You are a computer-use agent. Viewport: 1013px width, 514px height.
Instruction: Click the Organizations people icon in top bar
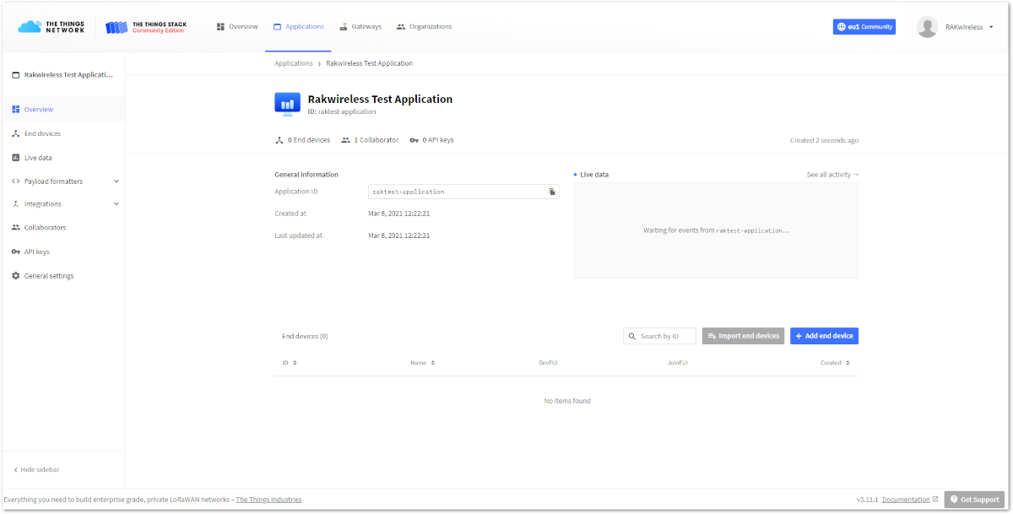401,27
